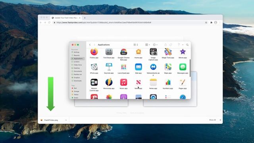Bookmark this page with star icon
This screenshot has height=143, width=254.
(206, 23)
